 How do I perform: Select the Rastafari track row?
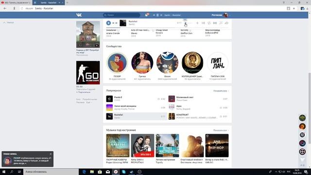point(136,116)
